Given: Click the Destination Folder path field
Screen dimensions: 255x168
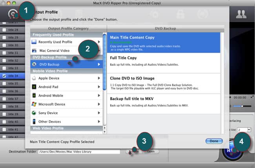Looking at the screenshot, I should (x=79, y=152).
